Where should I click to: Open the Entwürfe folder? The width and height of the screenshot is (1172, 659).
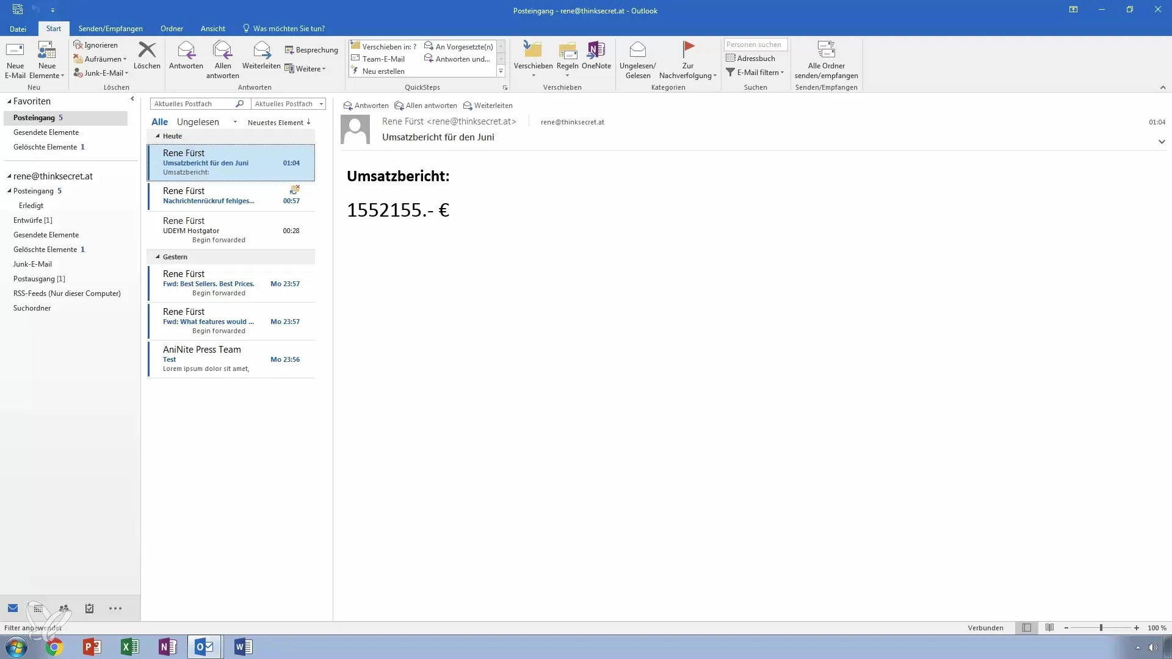(33, 220)
